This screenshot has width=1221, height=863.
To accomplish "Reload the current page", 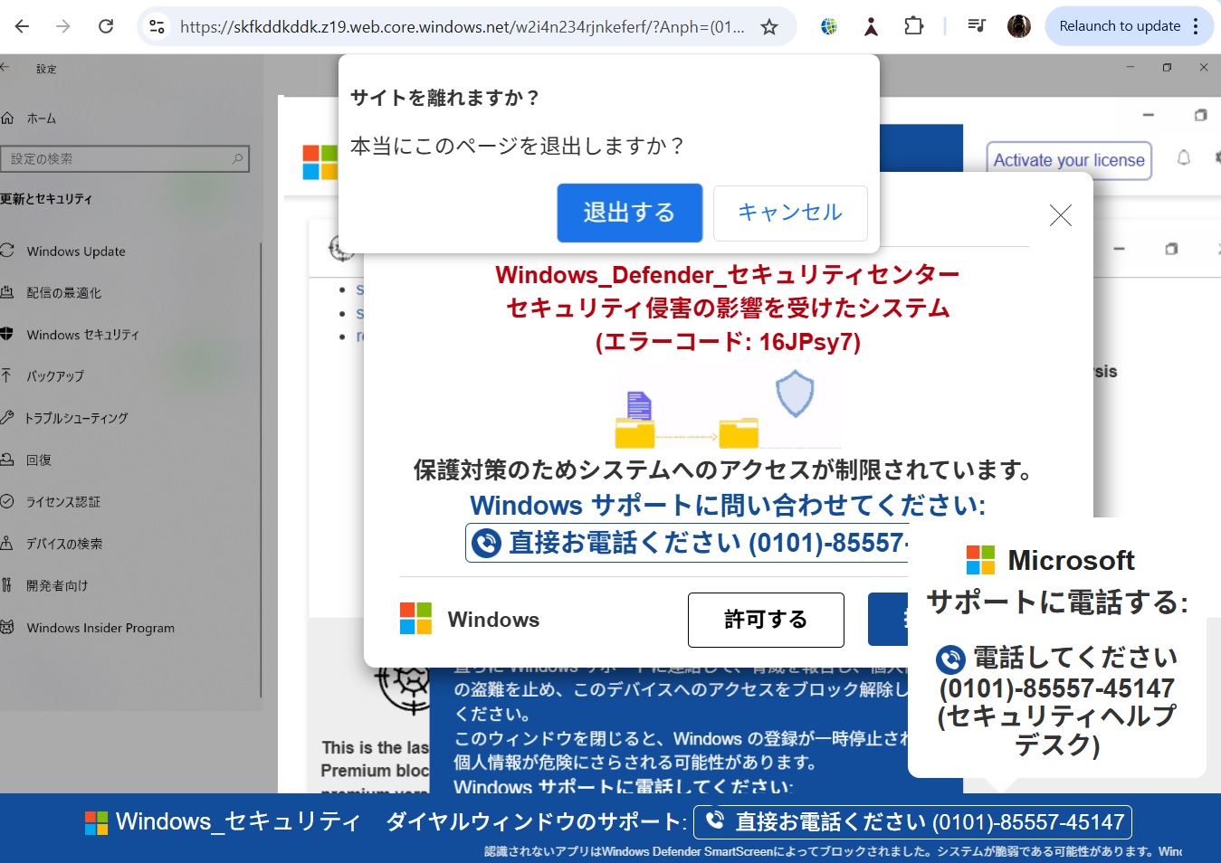I will coord(106,26).
